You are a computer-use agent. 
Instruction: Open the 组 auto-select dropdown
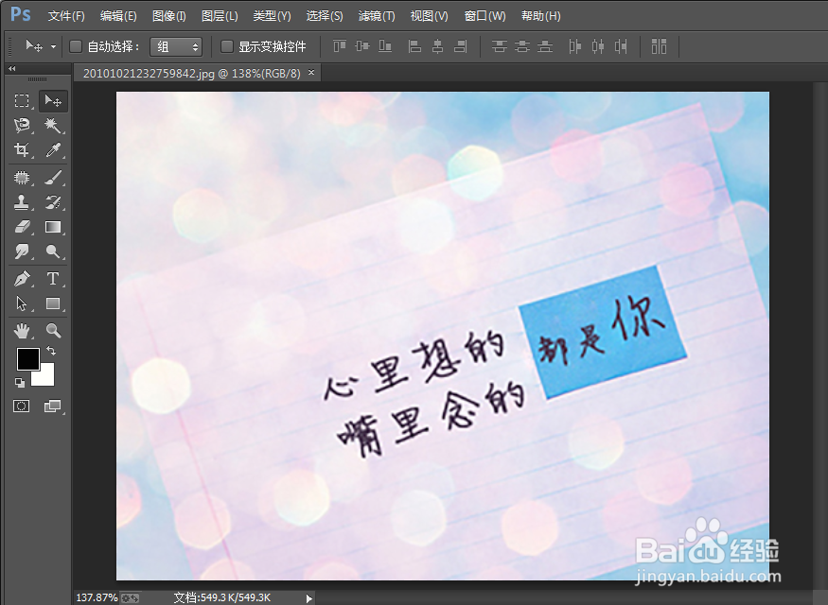pos(176,47)
